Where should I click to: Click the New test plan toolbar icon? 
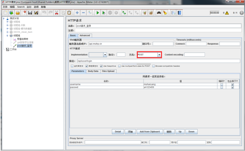point(5,13)
